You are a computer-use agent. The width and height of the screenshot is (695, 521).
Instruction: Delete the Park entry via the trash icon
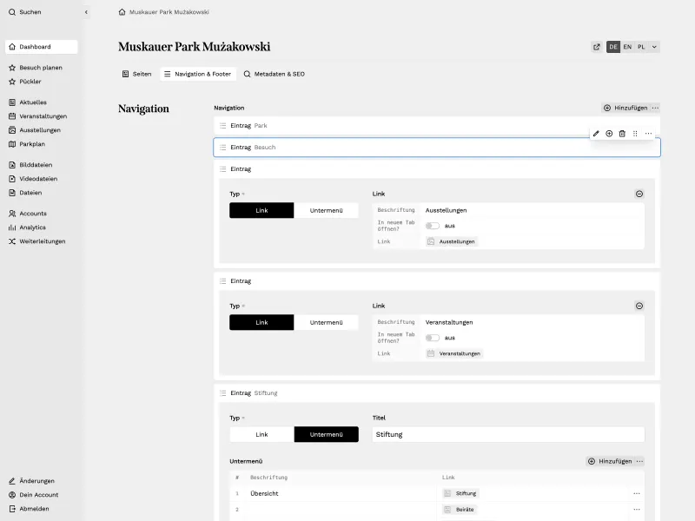click(x=624, y=134)
